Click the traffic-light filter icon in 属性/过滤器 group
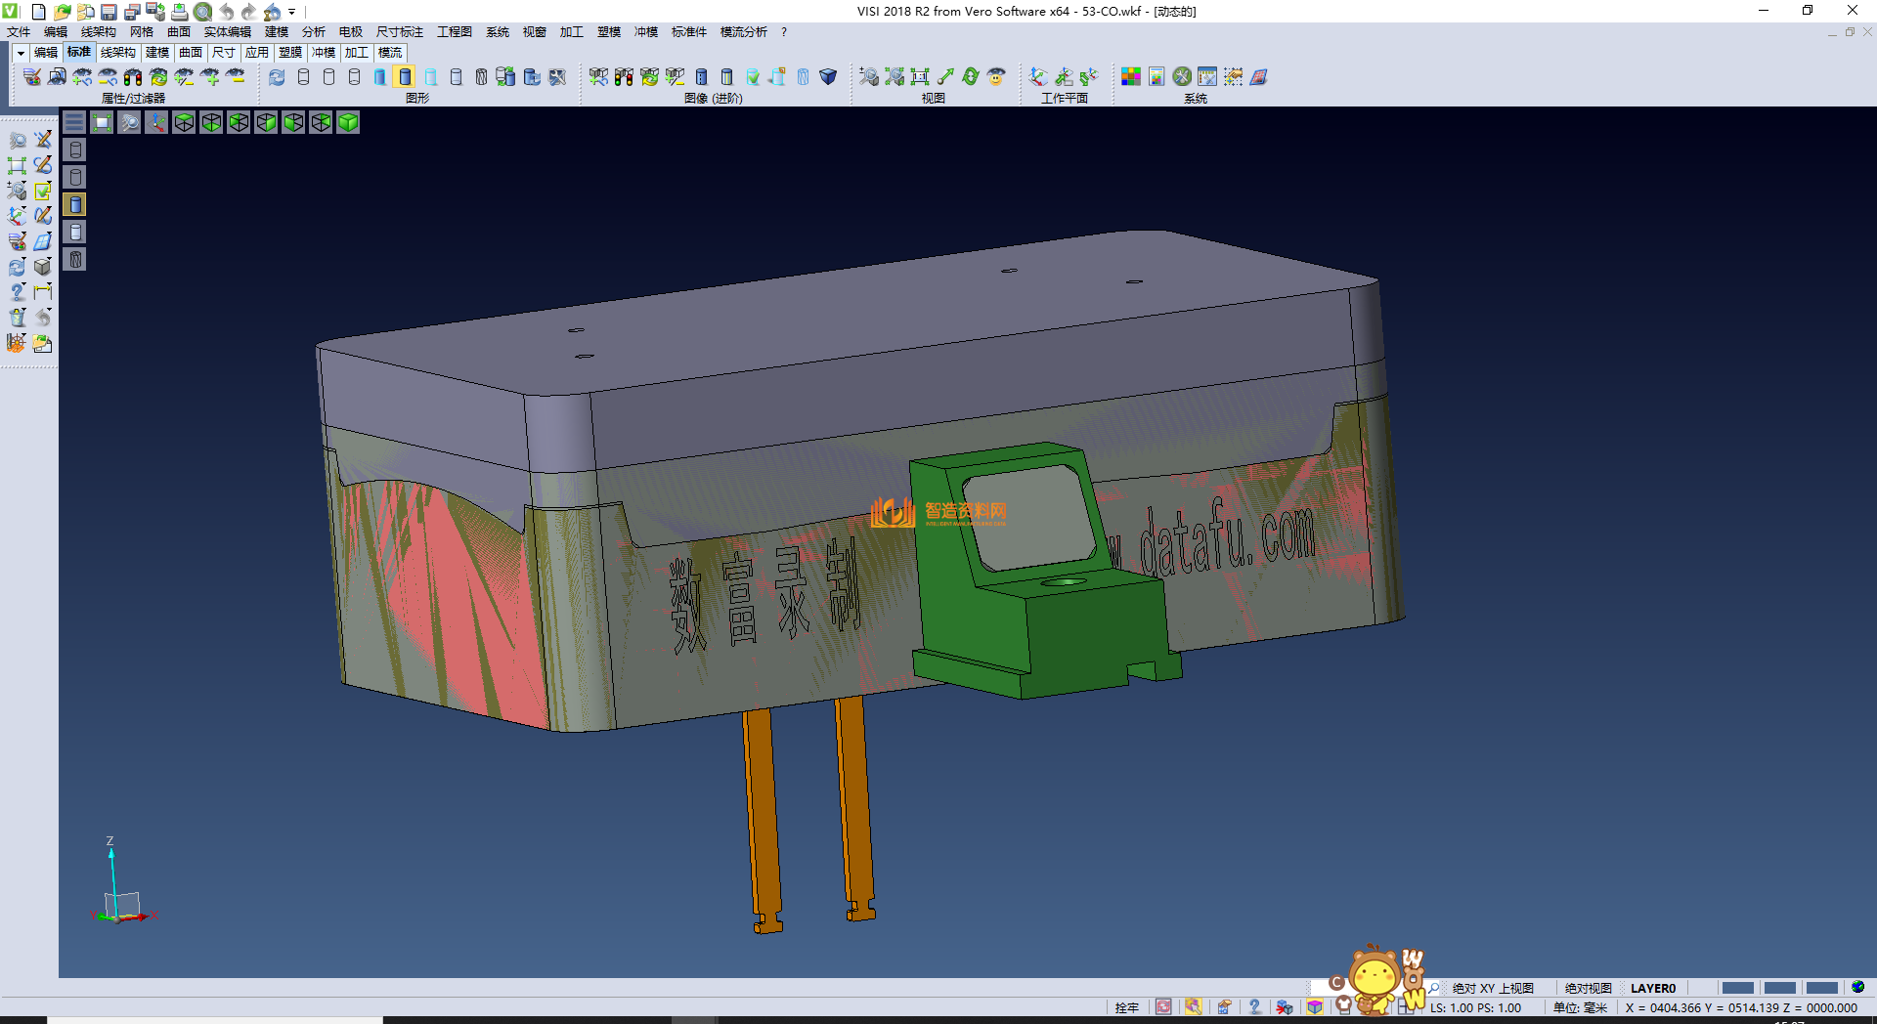 (133, 77)
